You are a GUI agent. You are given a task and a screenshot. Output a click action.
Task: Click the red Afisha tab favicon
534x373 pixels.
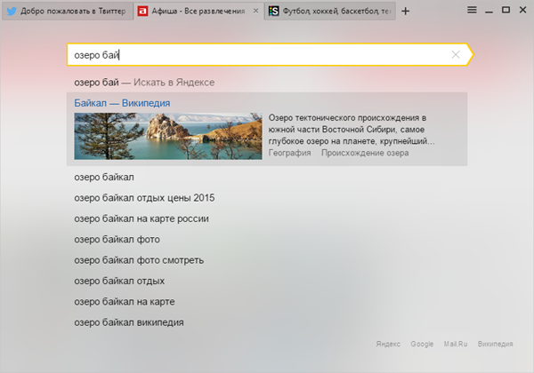142,12
